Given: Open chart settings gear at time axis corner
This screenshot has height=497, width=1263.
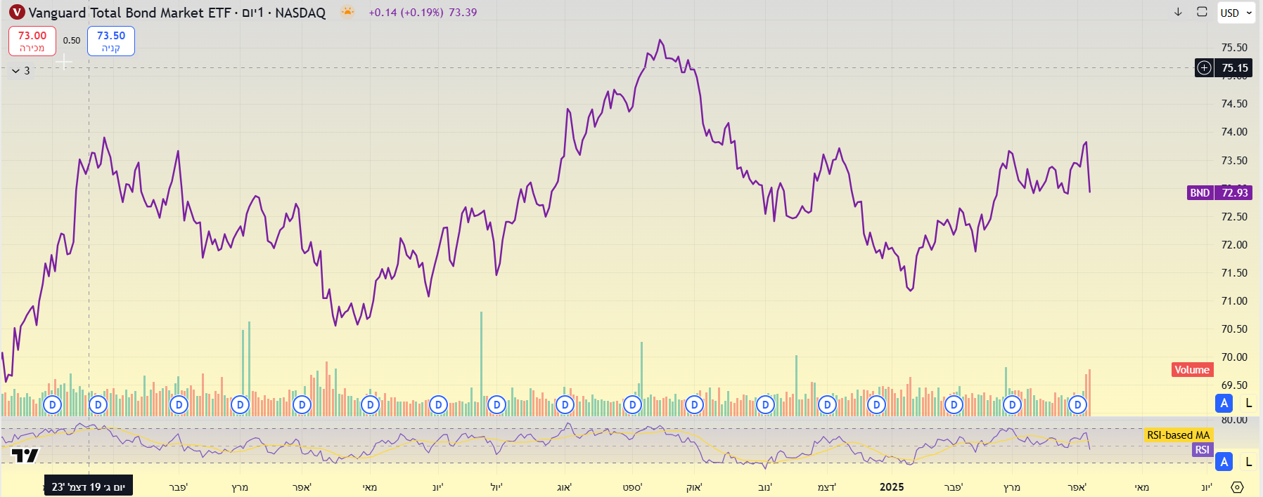Looking at the screenshot, I should pyautogui.click(x=1237, y=487).
